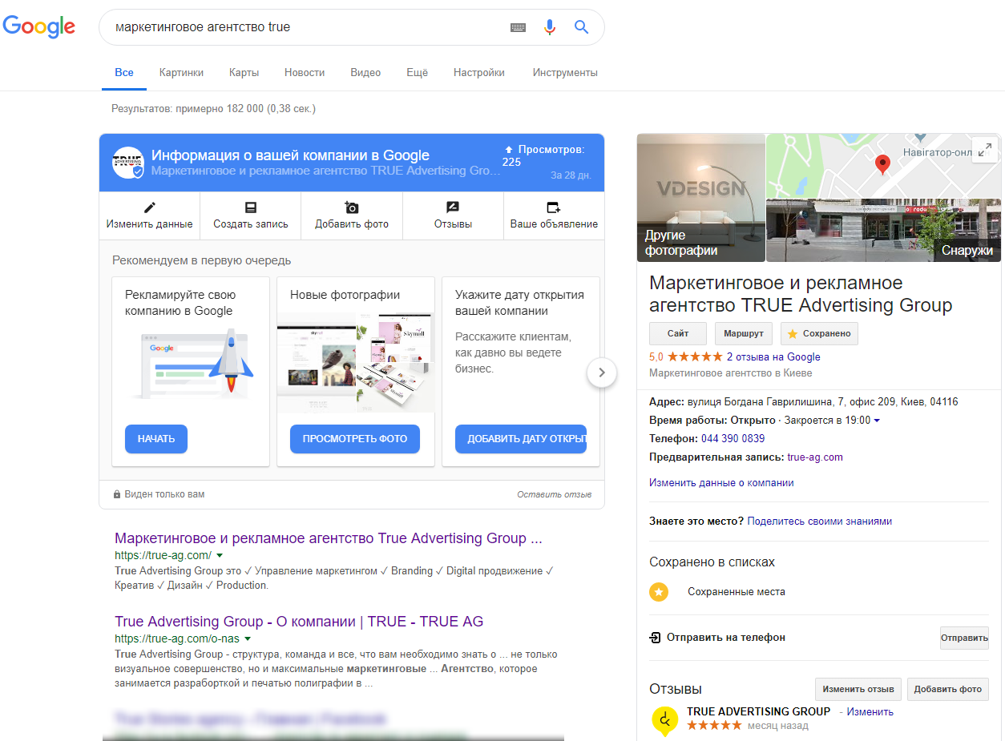This screenshot has height=741, width=1005.
Task: Open dropdown arrow next to true-ag.com/o-nas
Action: [248, 639]
